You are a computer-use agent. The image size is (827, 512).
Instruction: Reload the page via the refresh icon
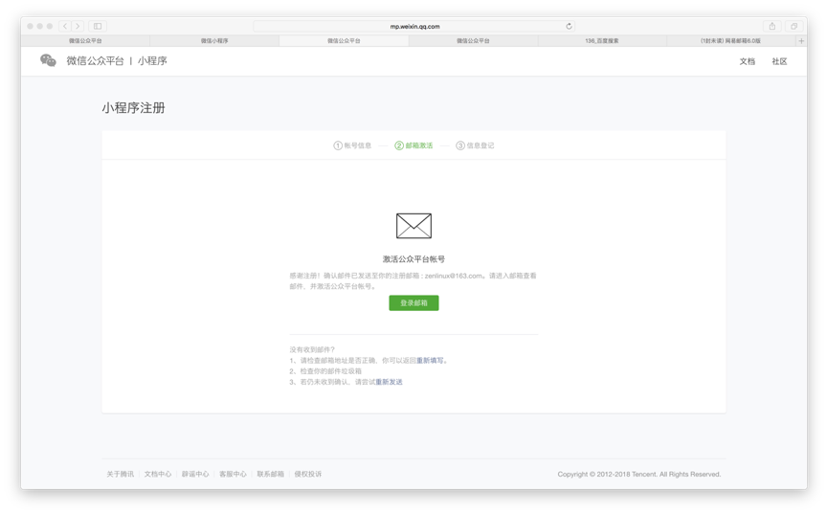pos(569,26)
